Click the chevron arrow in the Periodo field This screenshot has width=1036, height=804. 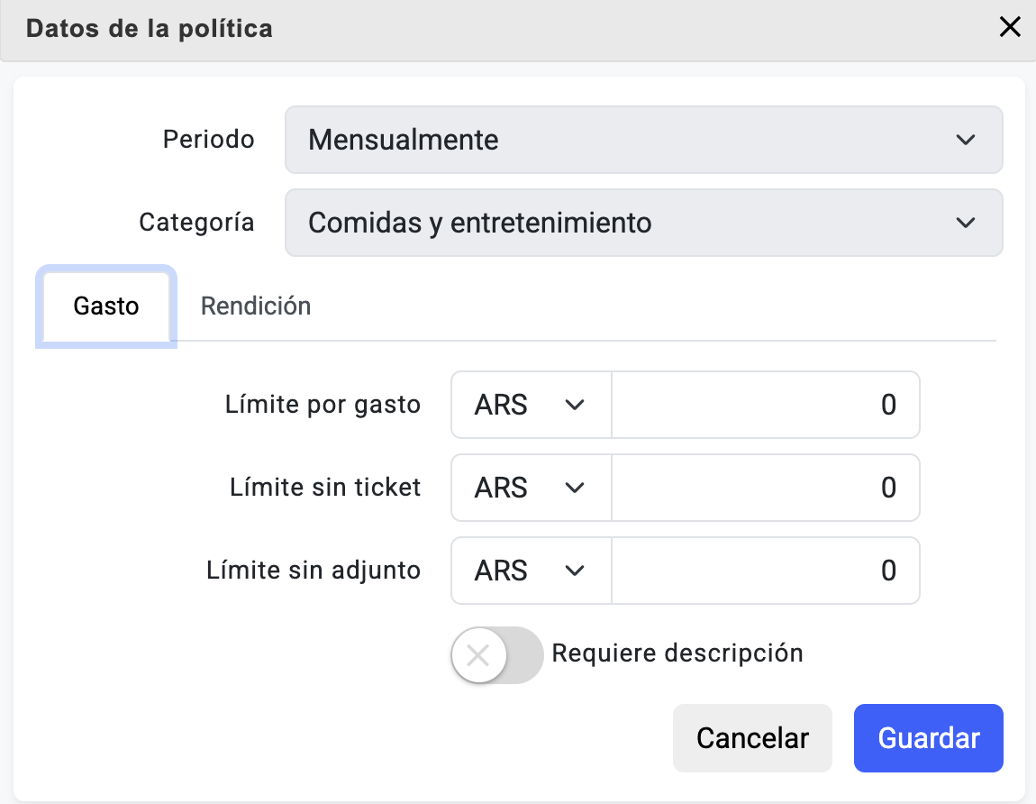tap(966, 140)
